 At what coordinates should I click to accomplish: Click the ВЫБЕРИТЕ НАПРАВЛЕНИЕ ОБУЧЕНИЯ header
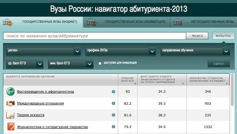pos(31,77)
